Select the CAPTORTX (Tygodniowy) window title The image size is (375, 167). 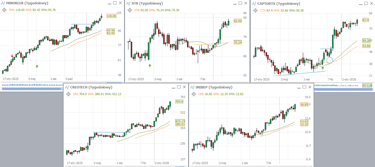[279, 3]
